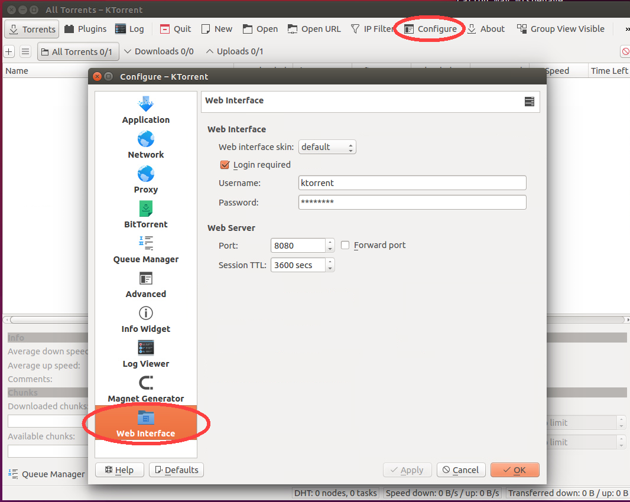Click the Speed down/up status entry

tap(443, 493)
